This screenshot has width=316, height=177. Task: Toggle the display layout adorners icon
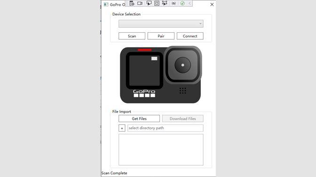157,3
